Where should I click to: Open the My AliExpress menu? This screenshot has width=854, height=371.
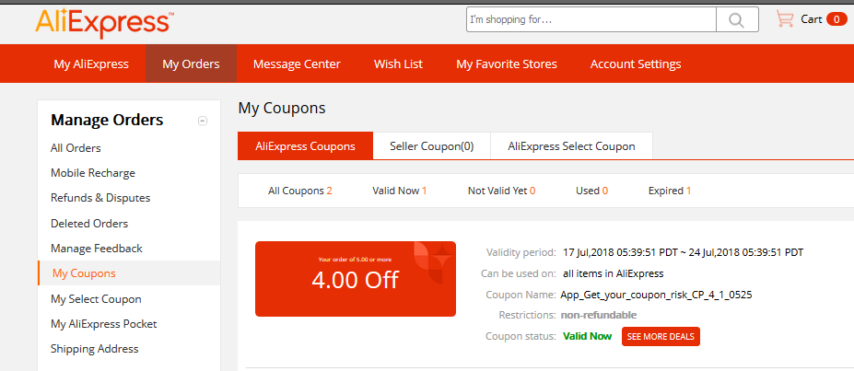coord(91,64)
